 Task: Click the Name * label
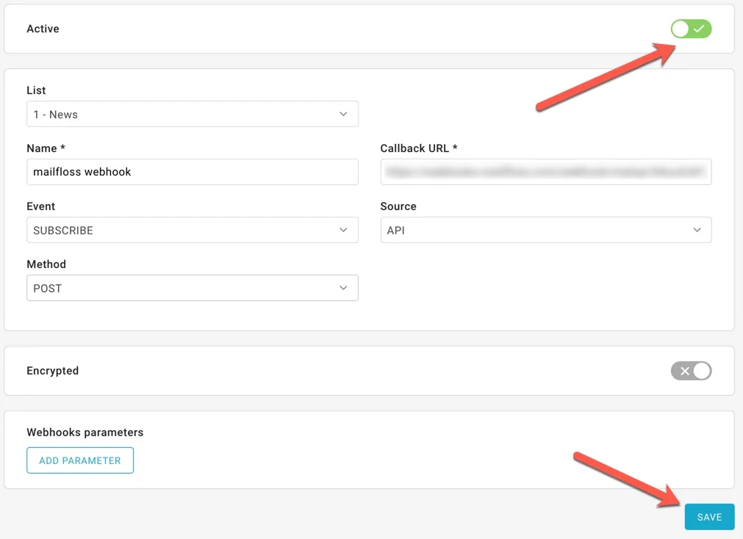click(x=46, y=148)
